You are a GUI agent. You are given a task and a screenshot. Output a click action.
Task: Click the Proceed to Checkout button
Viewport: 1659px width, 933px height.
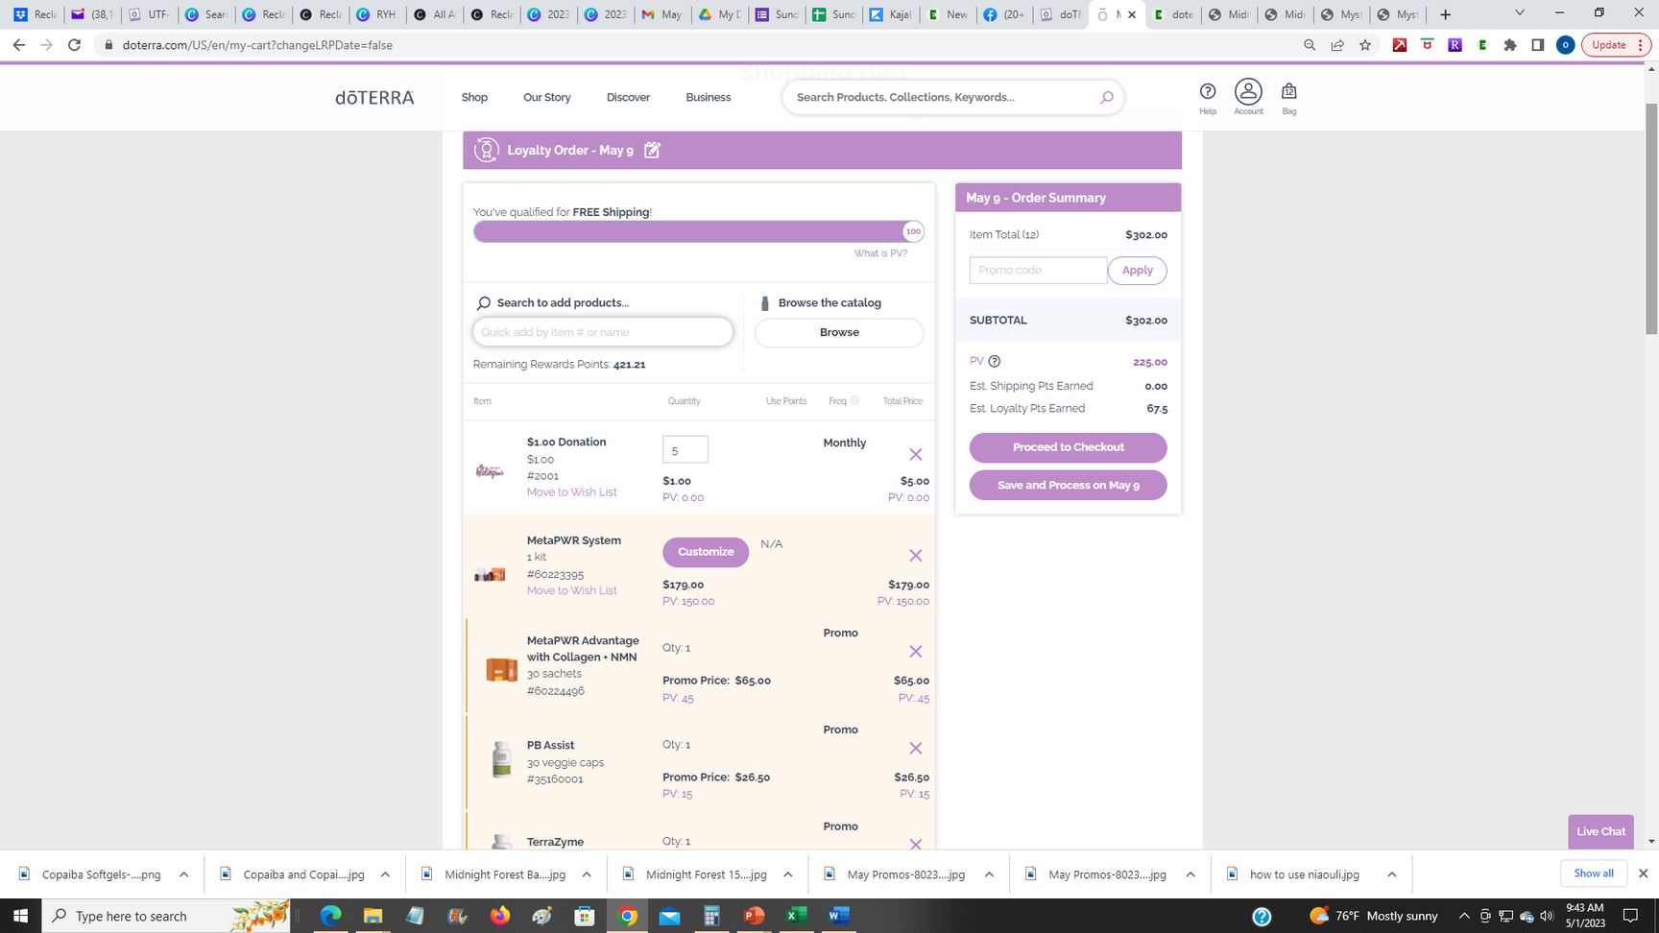pos(1068,447)
